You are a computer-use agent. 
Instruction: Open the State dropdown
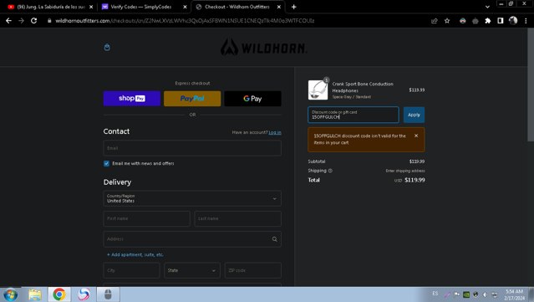tap(192, 270)
